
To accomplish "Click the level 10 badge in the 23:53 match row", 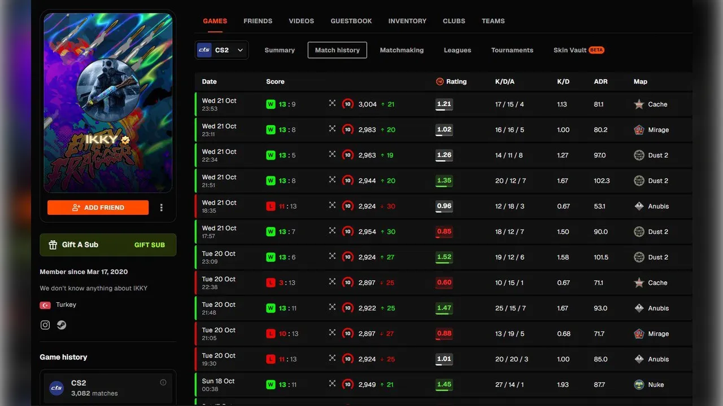I will [x=348, y=104].
